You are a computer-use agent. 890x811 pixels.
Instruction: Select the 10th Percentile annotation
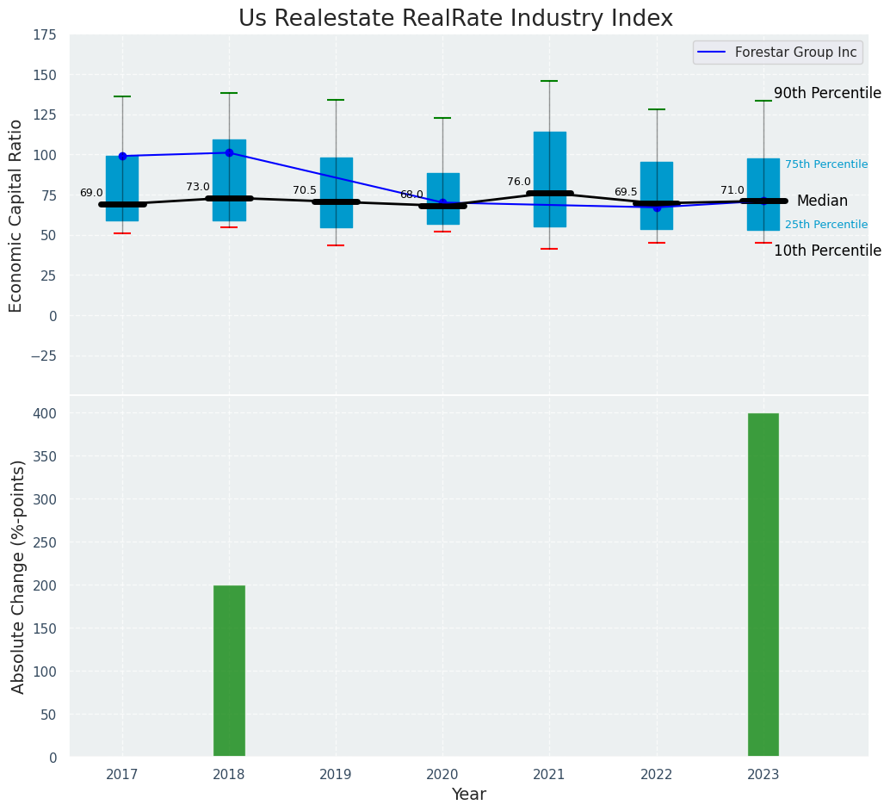coord(827,251)
